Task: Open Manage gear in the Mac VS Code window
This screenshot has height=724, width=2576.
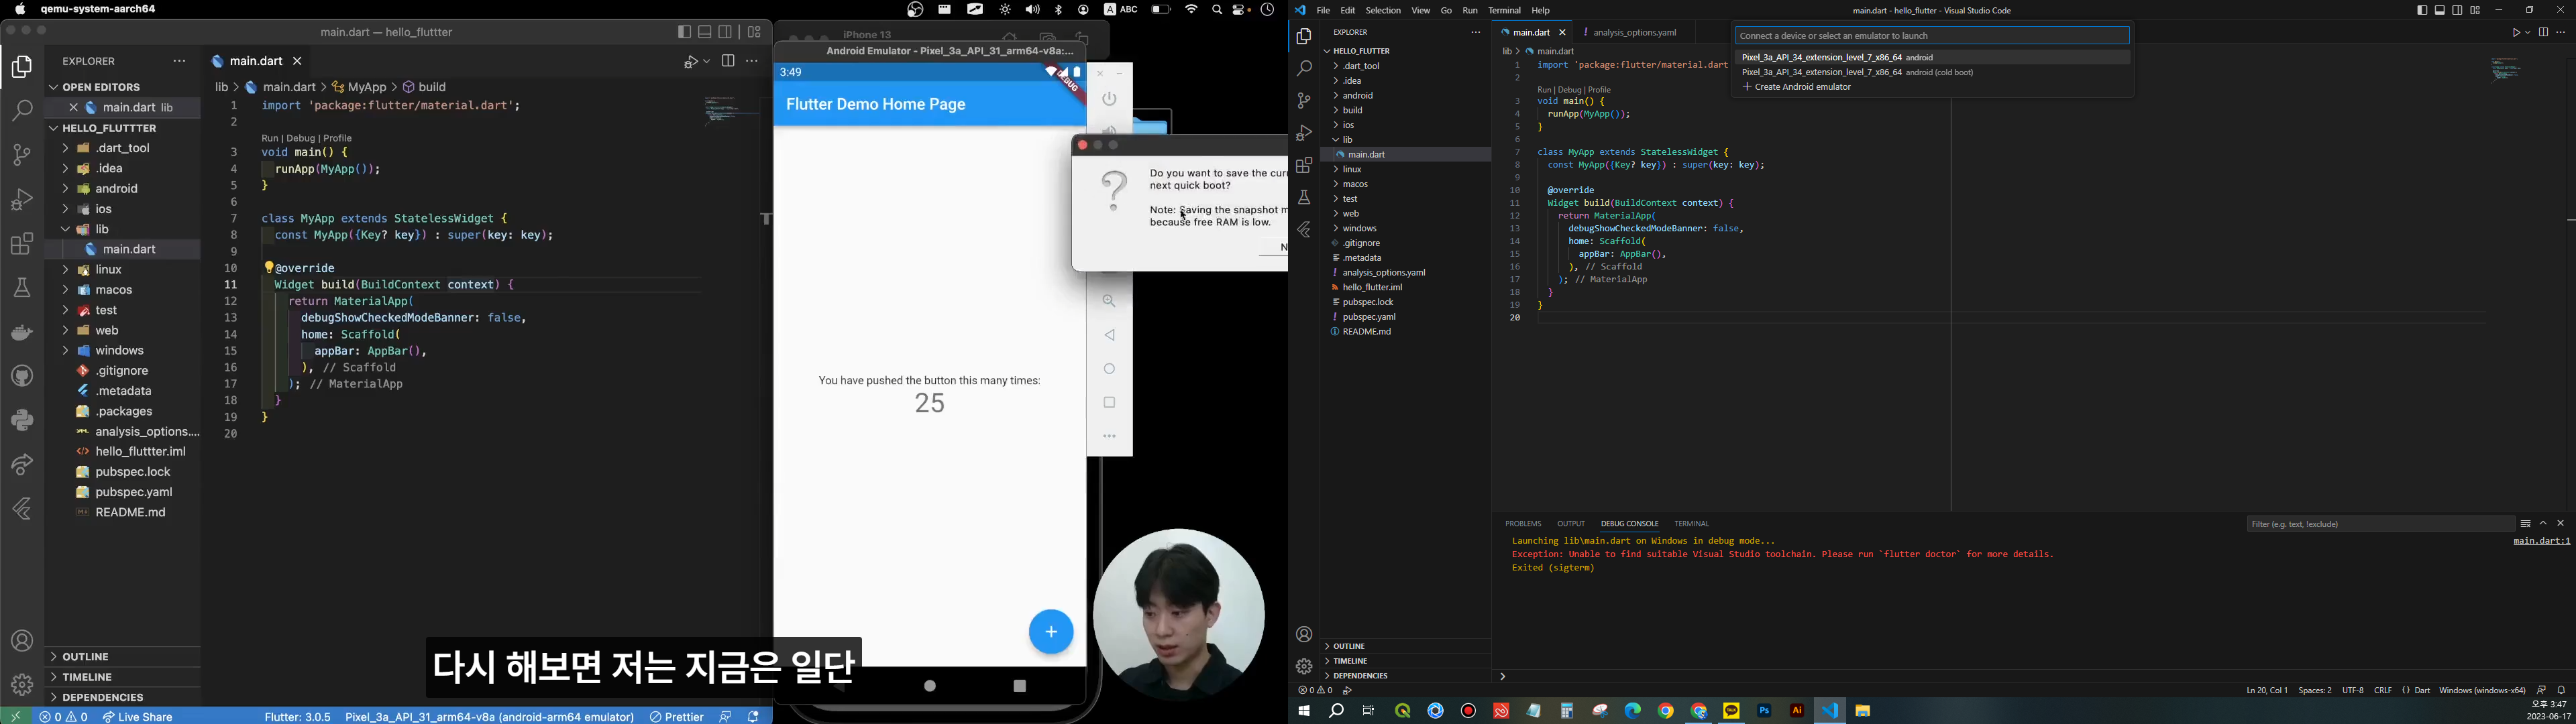Action: 22,685
